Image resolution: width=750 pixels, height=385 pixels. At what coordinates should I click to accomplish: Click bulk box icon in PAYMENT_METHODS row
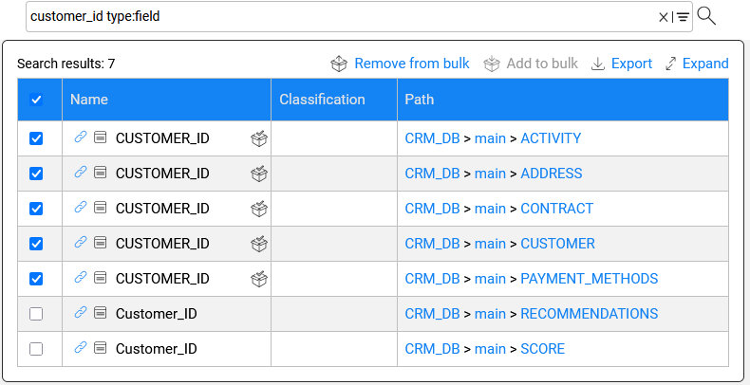(x=259, y=279)
